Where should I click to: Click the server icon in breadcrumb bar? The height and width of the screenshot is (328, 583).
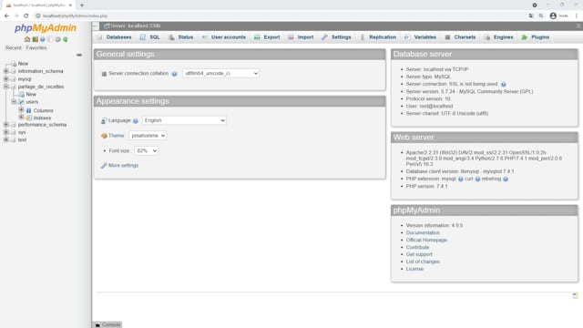coord(107,26)
